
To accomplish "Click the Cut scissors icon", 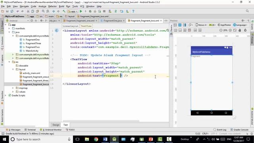I will pos(28,12).
